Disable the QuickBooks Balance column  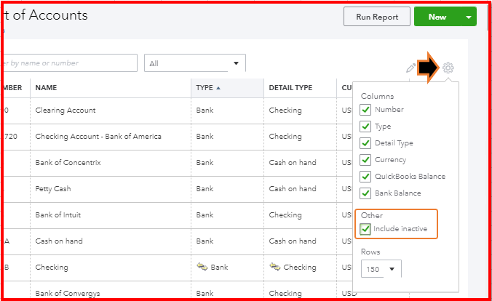click(366, 177)
